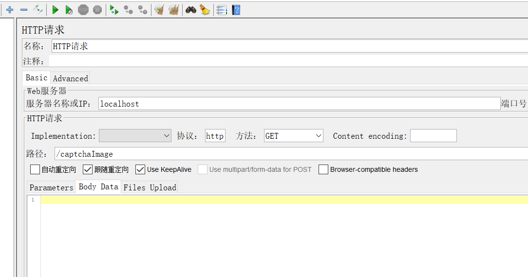Screen dimensions: 528x277
Task: Click the Content encoding input field
Action: pyautogui.click(x=434, y=136)
